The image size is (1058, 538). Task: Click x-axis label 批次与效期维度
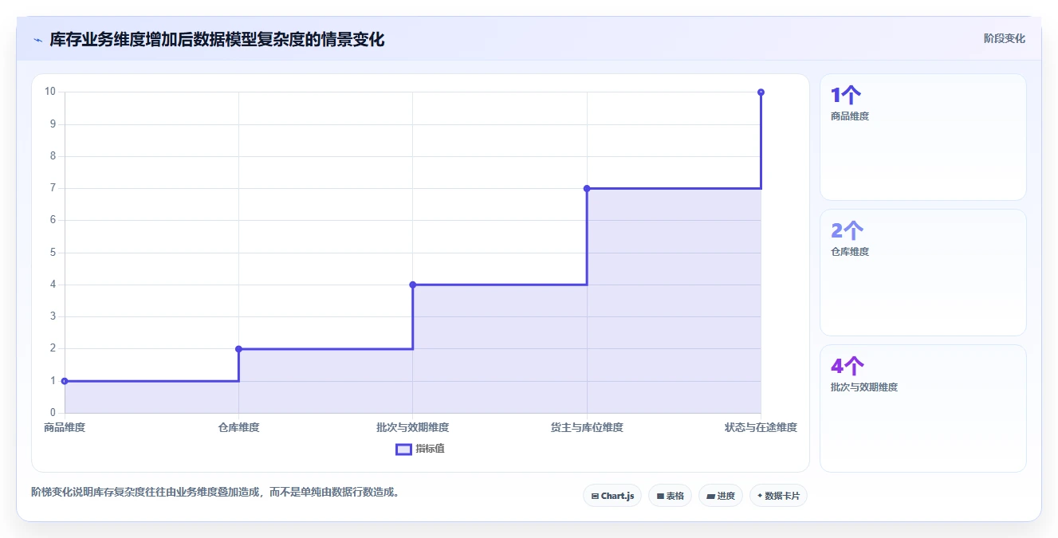(413, 427)
